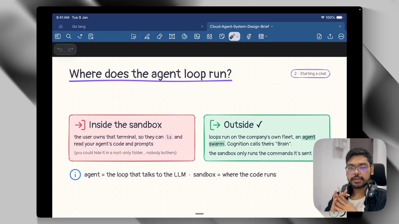
Task: Select the image insert tool
Action: pos(197,36)
